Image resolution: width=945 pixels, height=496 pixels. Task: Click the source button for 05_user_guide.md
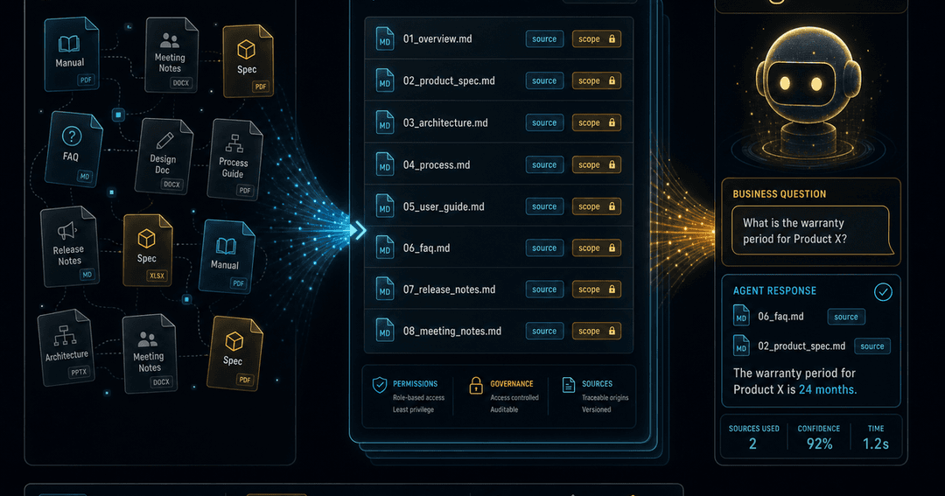point(544,206)
